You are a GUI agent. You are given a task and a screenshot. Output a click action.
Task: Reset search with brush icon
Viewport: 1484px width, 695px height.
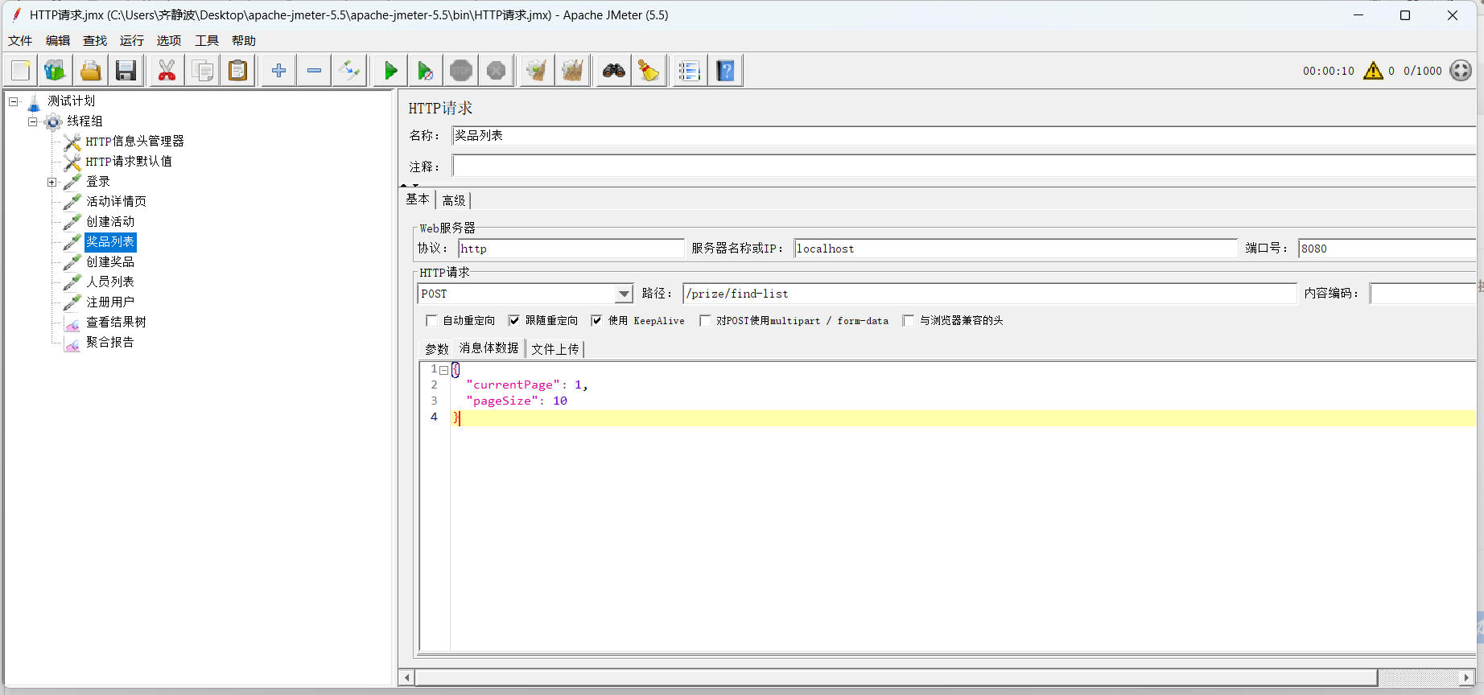[649, 71]
